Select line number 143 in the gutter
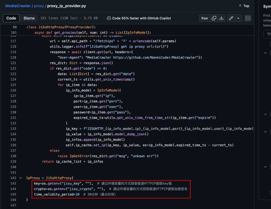The image size is (271, 209). (13, 184)
